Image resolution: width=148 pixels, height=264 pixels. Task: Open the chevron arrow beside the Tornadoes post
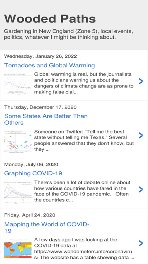point(141,81)
